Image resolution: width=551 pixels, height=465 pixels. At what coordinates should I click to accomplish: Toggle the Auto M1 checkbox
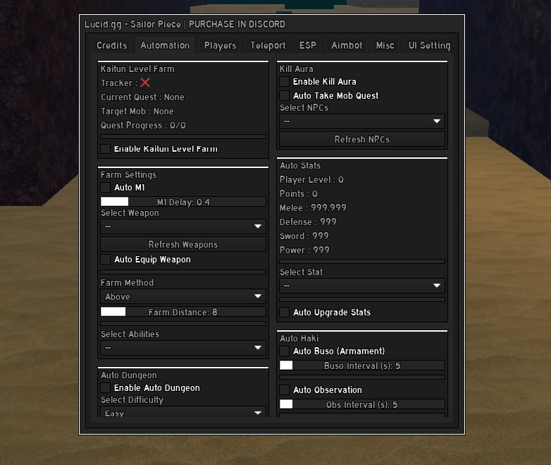pyautogui.click(x=106, y=187)
